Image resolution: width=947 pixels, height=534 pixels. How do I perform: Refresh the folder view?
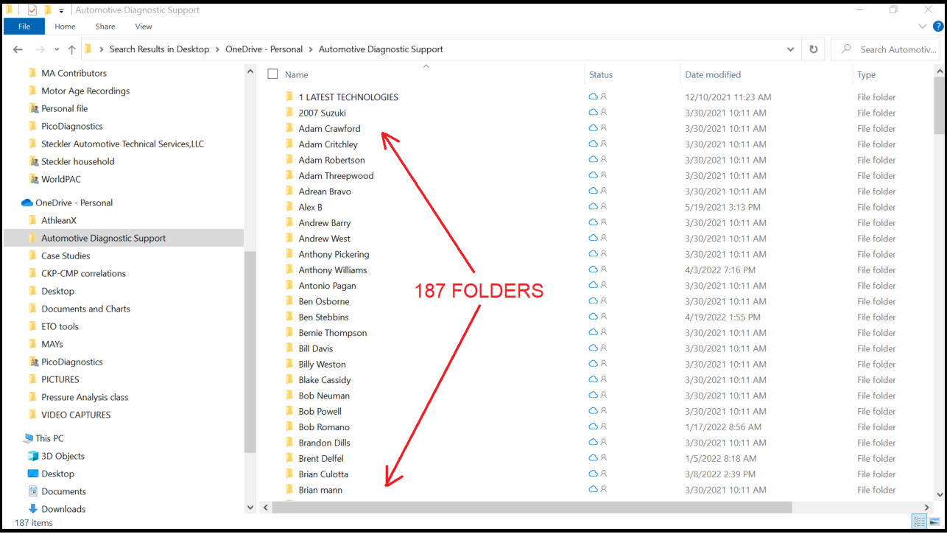click(x=813, y=49)
